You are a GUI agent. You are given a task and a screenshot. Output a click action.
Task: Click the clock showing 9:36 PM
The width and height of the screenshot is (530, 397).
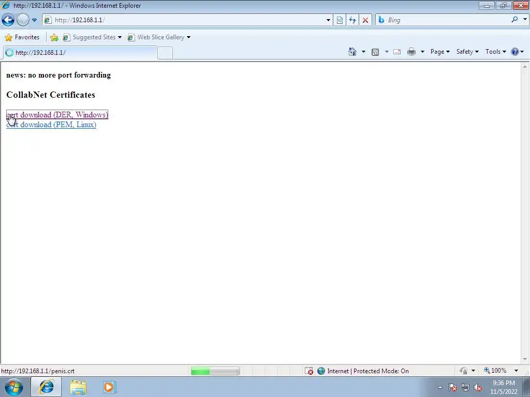coord(504,387)
